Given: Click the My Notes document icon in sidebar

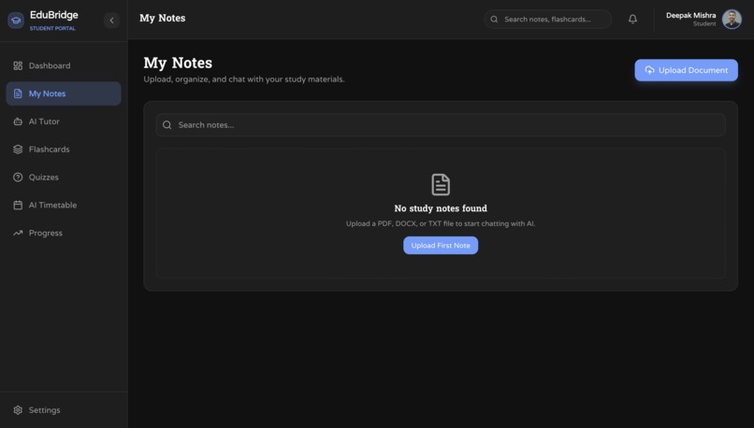Looking at the screenshot, I should [x=18, y=93].
